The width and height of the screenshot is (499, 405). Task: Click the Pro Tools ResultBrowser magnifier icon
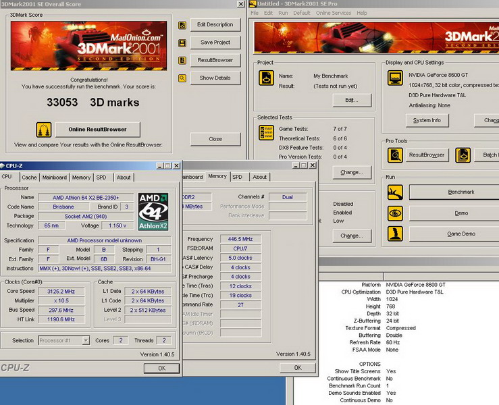point(396,155)
